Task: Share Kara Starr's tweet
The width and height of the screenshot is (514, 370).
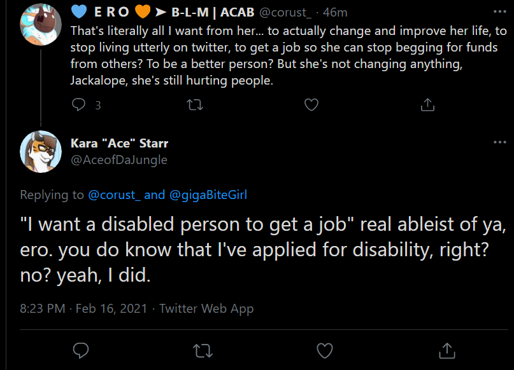Action: click(447, 350)
